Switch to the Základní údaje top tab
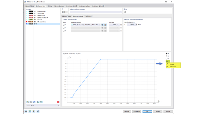The width and height of the screenshot is (204, 114). (30, 6)
